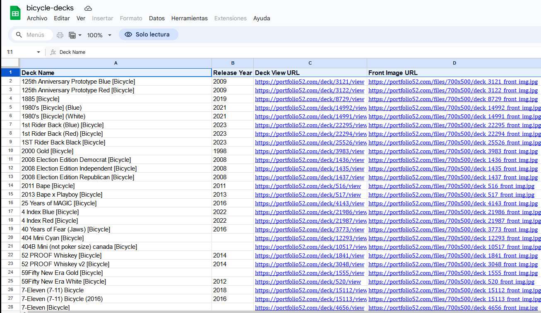Screen dimensions: 541x313
Task: Select the Deck View URL header cell
Action: (x=310, y=72)
